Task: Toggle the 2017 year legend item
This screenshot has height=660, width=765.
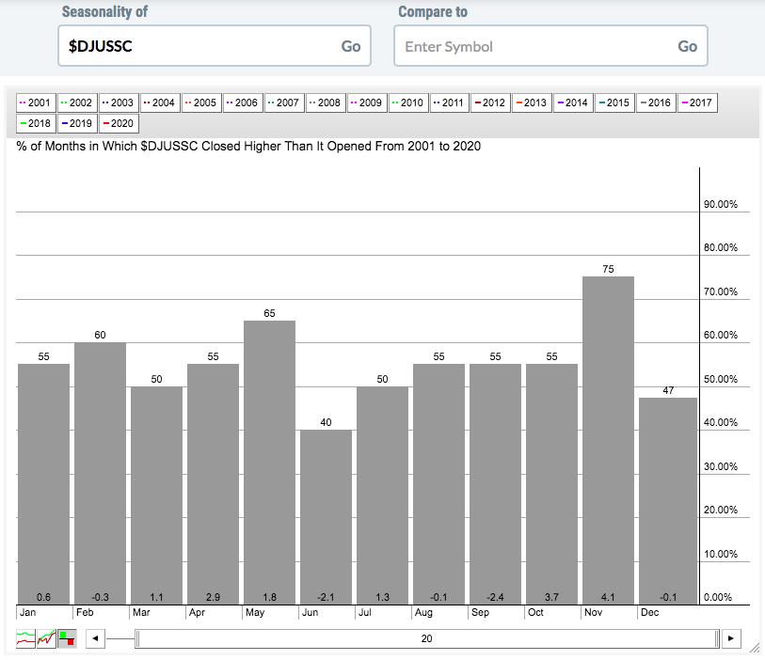Action: [x=697, y=102]
